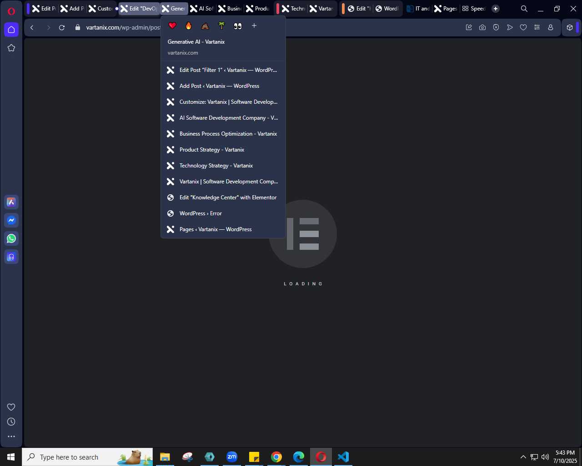Open Easy Setup sliders icon

[537, 27]
